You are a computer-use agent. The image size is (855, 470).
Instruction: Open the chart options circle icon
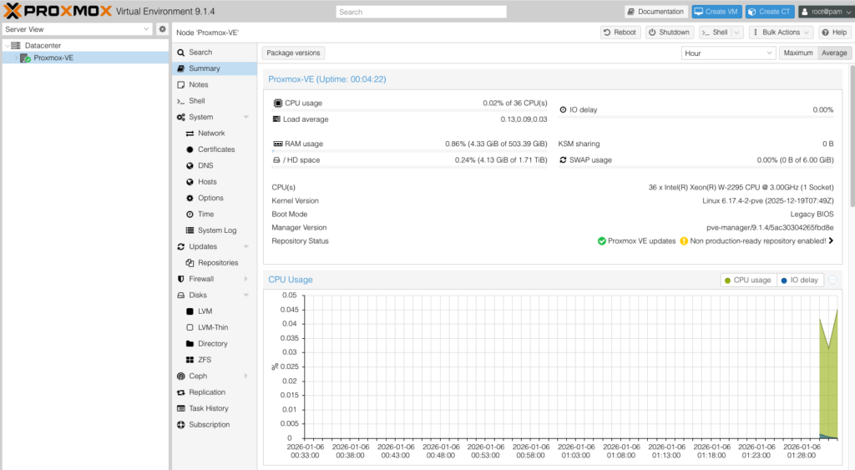point(832,280)
